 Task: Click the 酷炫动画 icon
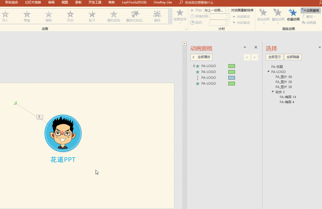(278, 13)
